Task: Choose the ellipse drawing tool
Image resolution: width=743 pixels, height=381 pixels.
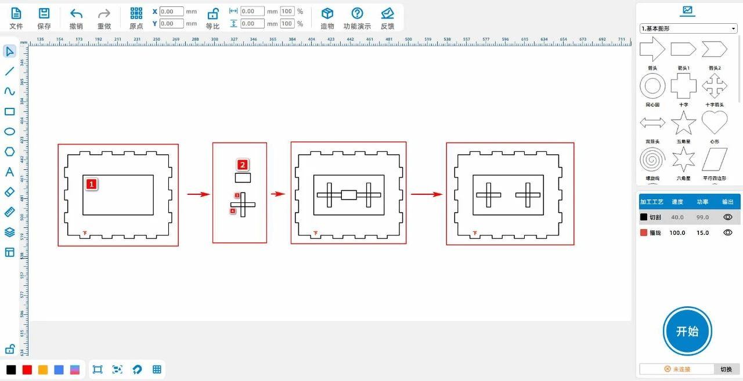Action: coord(9,132)
